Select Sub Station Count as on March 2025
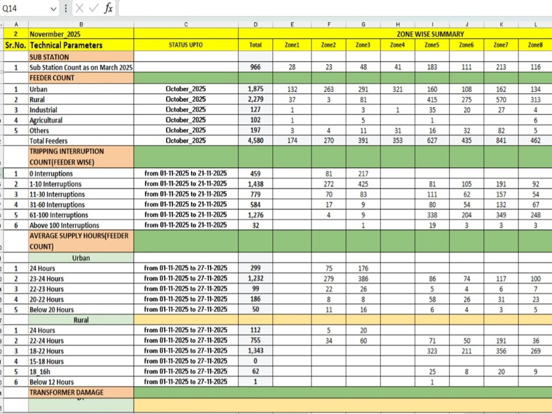This screenshot has height=414, width=552. coord(81,67)
